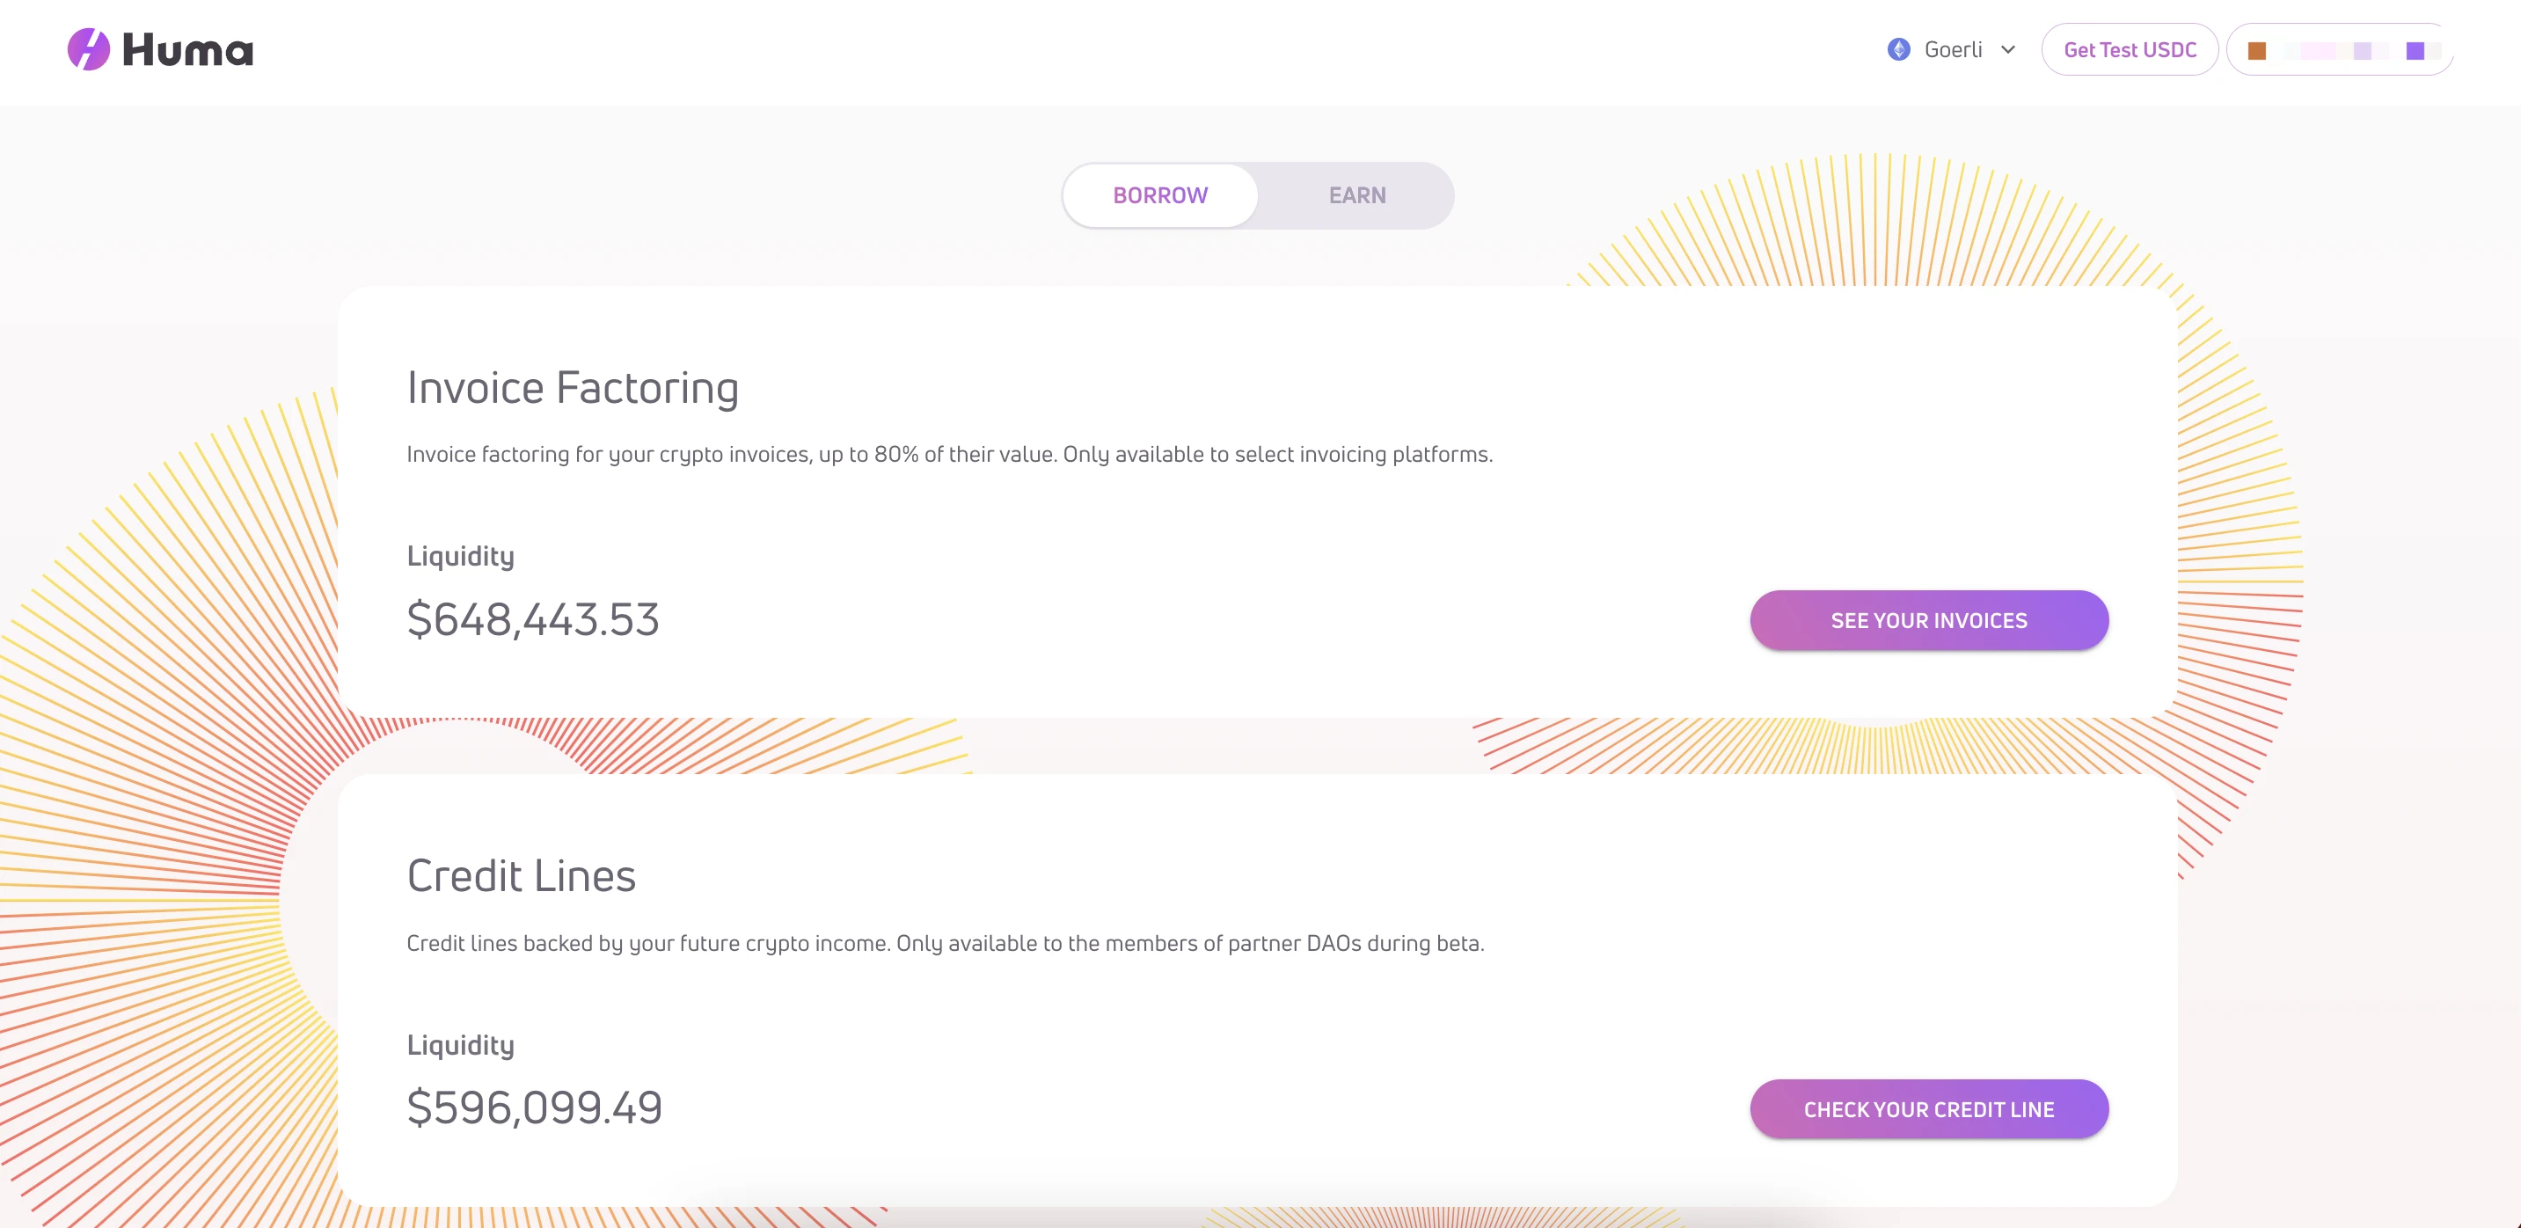Open the Goerli network selector label
The height and width of the screenshot is (1228, 2521).
(x=1953, y=50)
